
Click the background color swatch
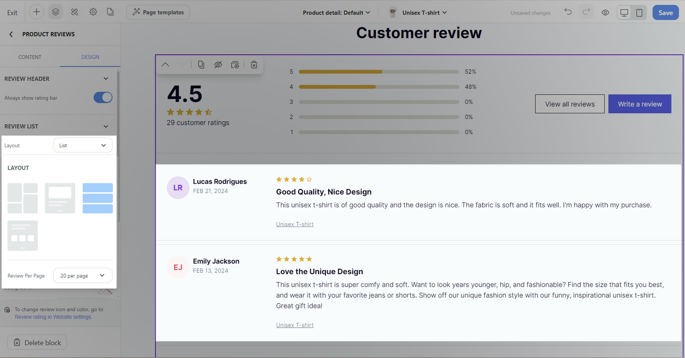point(104,291)
